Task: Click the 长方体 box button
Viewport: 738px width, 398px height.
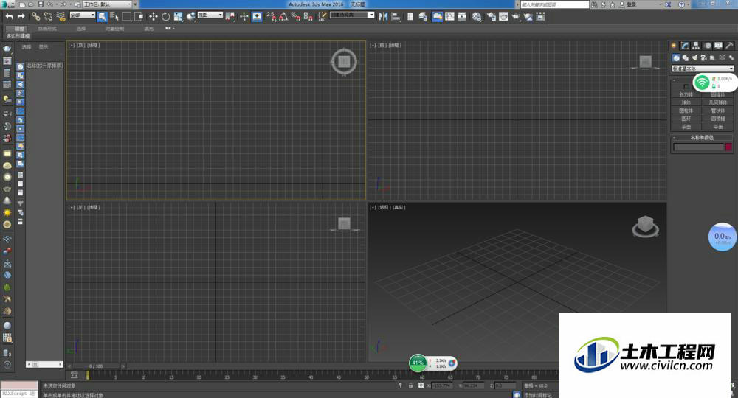Action: click(x=686, y=94)
